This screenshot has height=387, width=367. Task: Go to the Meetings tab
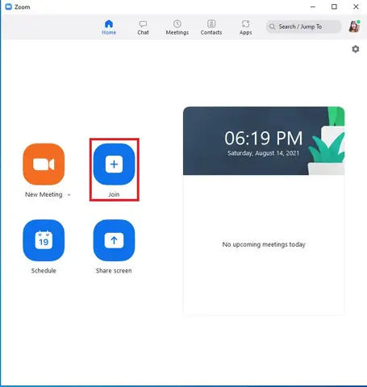pyautogui.click(x=177, y=27)
